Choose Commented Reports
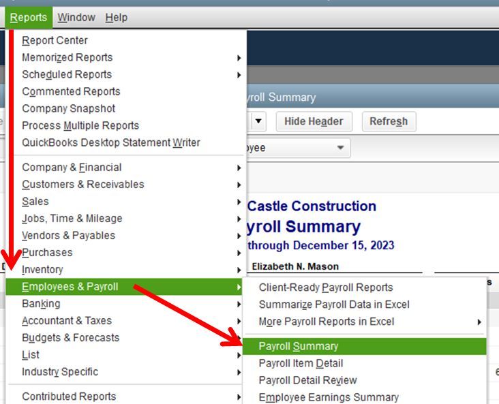The width and height of the screenshot is (499, 404). point(125,91)
